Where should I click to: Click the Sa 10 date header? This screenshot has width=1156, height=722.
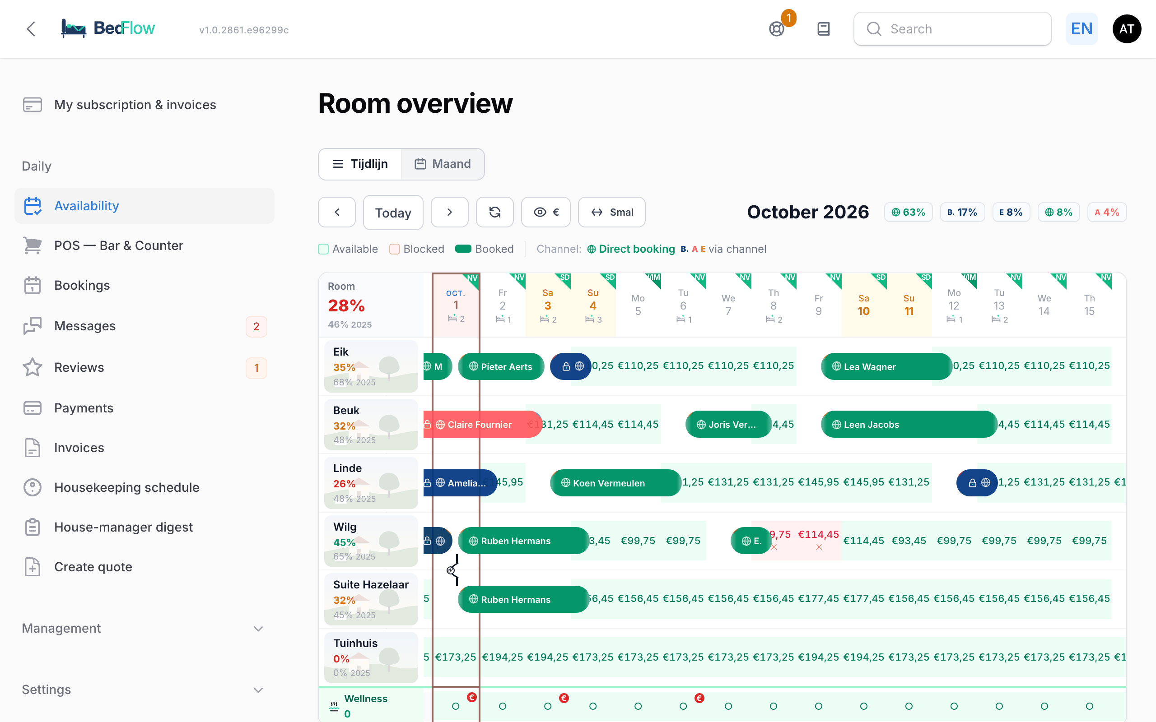click(x=864, y=305)
